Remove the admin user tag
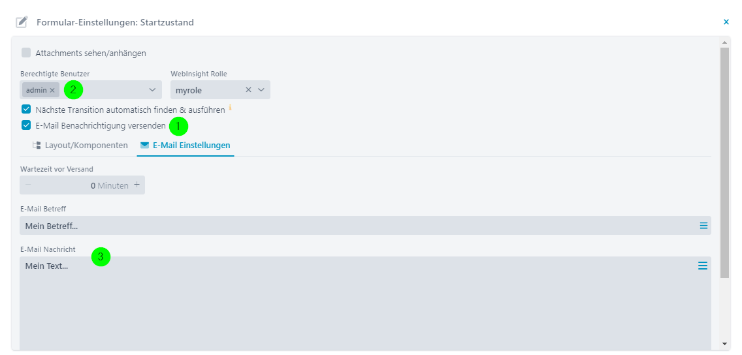The width and height of the screenshot is (742, 355). pos(52,90)
